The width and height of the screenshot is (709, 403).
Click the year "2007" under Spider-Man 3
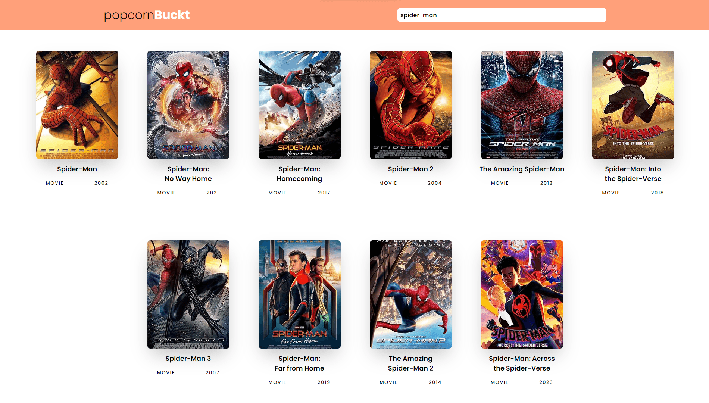point(212,373)
